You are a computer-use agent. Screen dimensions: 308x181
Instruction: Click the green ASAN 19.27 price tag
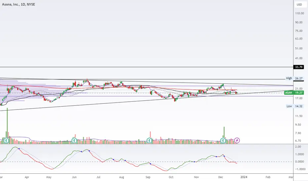click(x=294, y=92)
